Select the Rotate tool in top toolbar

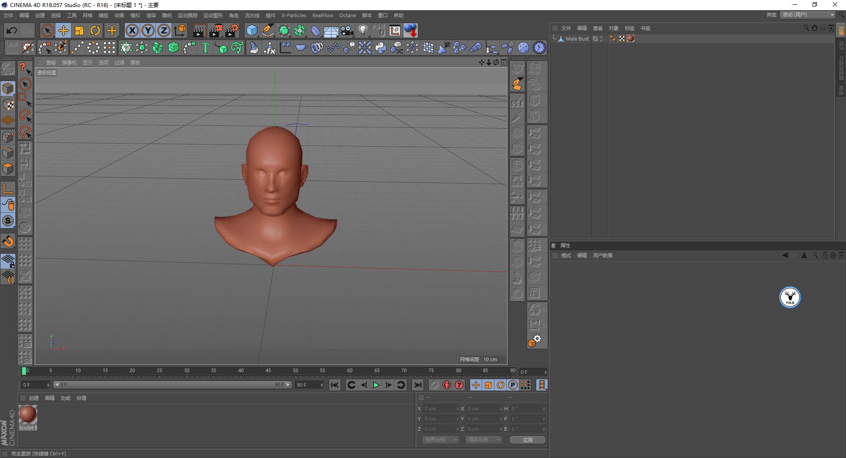(95, 30)
